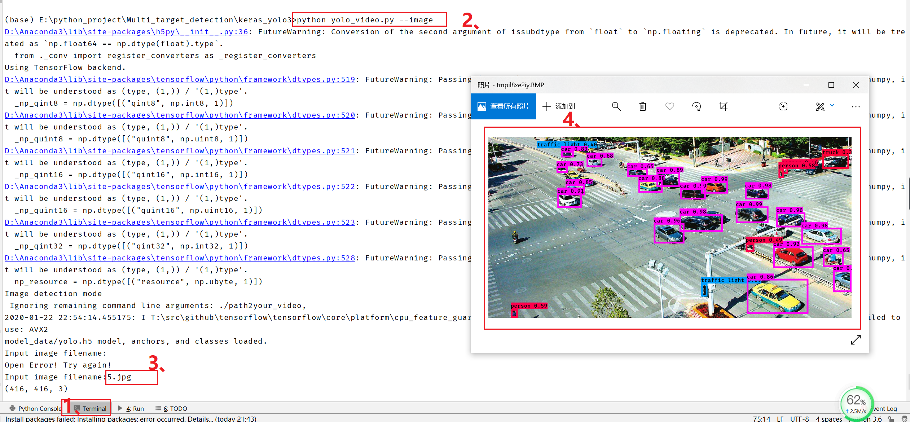Click the trash delete icon

tap(643, 106)
